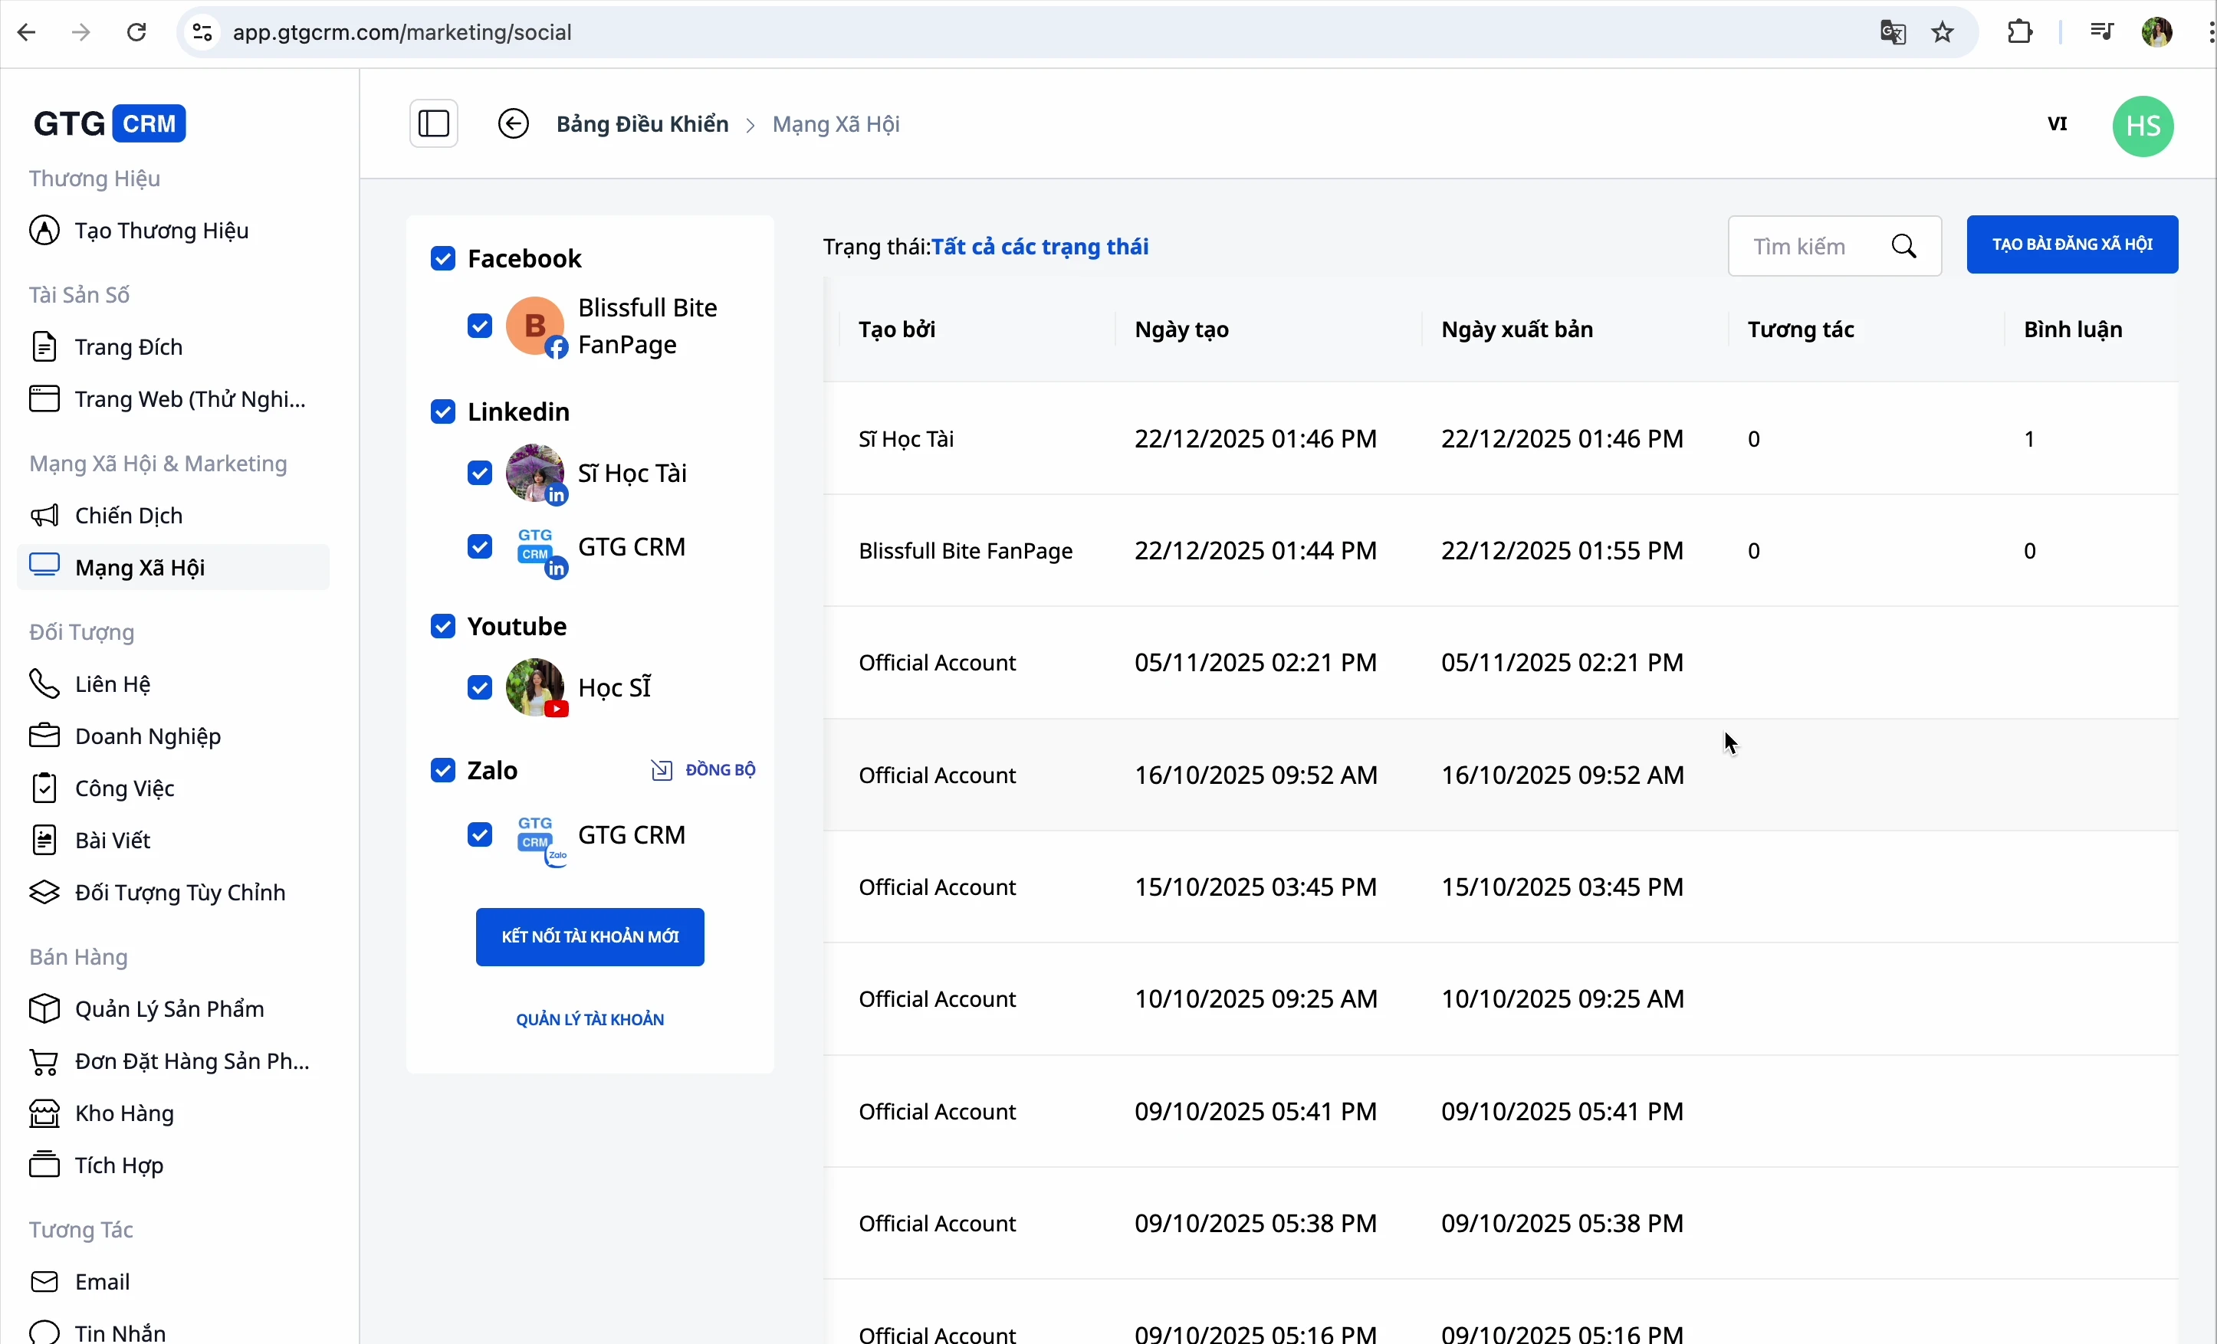Click the circular back arrow icon
The height and width of the screenshot is (1344, 2217).
coord(514,124)
